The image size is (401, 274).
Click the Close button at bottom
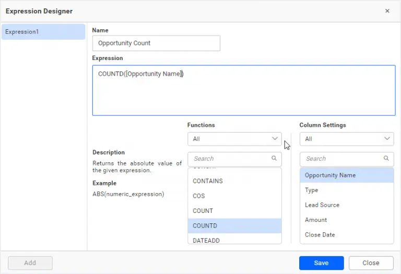coord(371,263)
